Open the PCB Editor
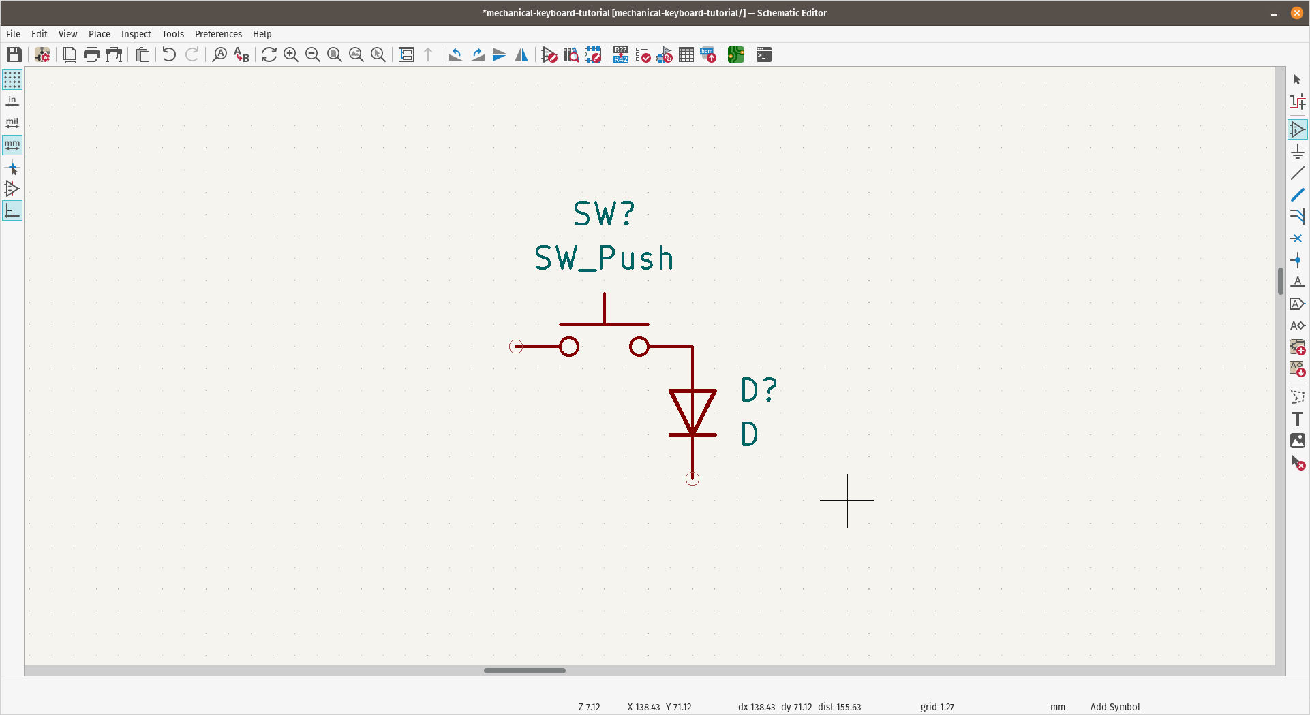Viewport: 1310px width, 715px height. (x=736, y=54)
